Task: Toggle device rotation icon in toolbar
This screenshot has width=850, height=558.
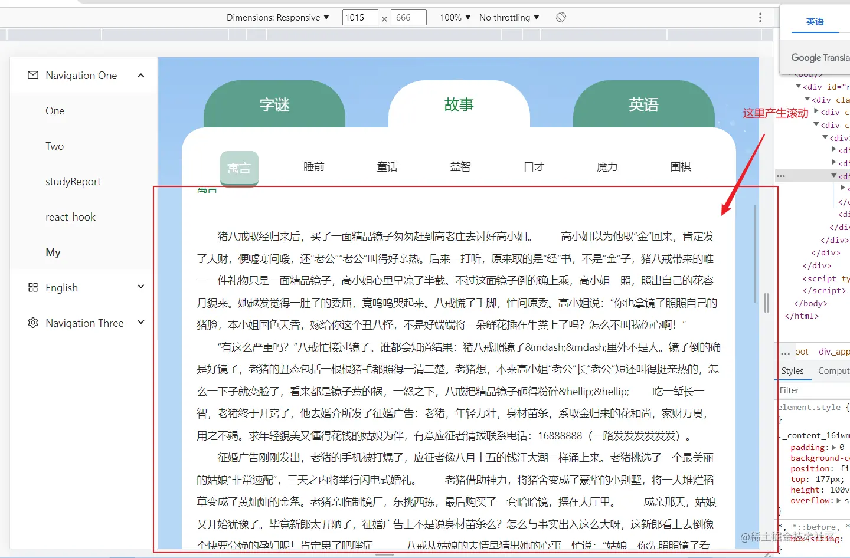Action: (x=561, y=17)
